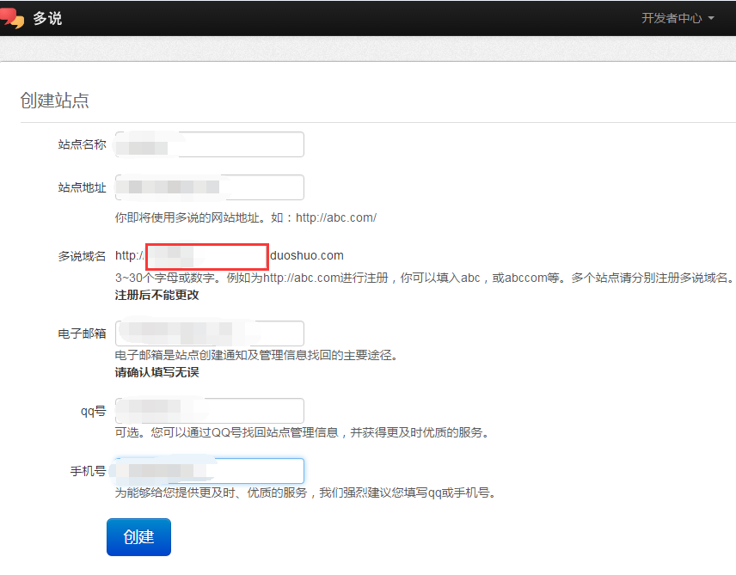This screenshot has height=575, width=736.
Task: Focus the 电子邮箱 input field
Action: (209, 333)
